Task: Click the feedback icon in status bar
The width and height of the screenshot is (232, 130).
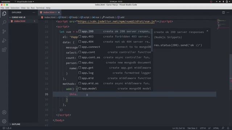Action: tap(223, 128)
